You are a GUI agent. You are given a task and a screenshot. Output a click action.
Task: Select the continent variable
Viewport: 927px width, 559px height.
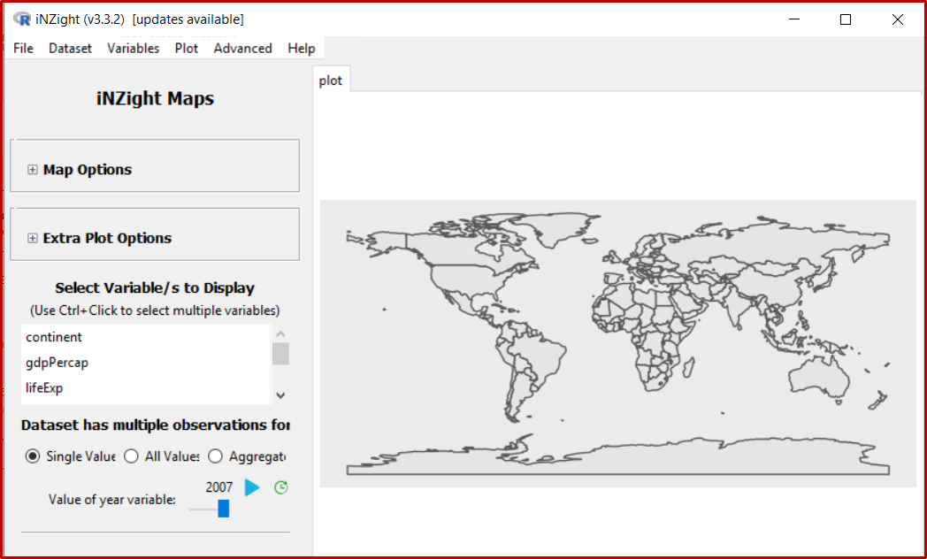coord(54,337)
